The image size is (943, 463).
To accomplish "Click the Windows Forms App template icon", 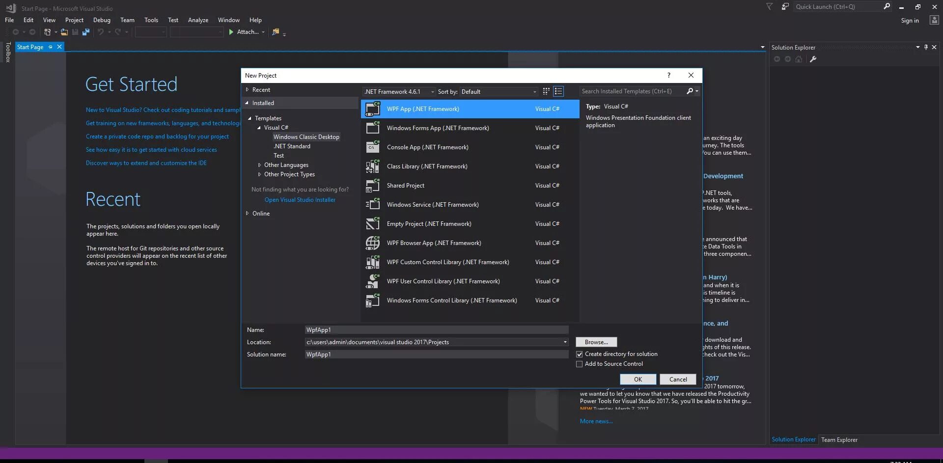I will click(x=373, y=128).
